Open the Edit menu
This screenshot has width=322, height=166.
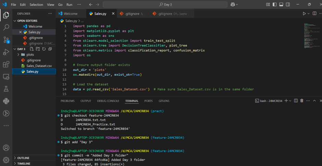23,4
